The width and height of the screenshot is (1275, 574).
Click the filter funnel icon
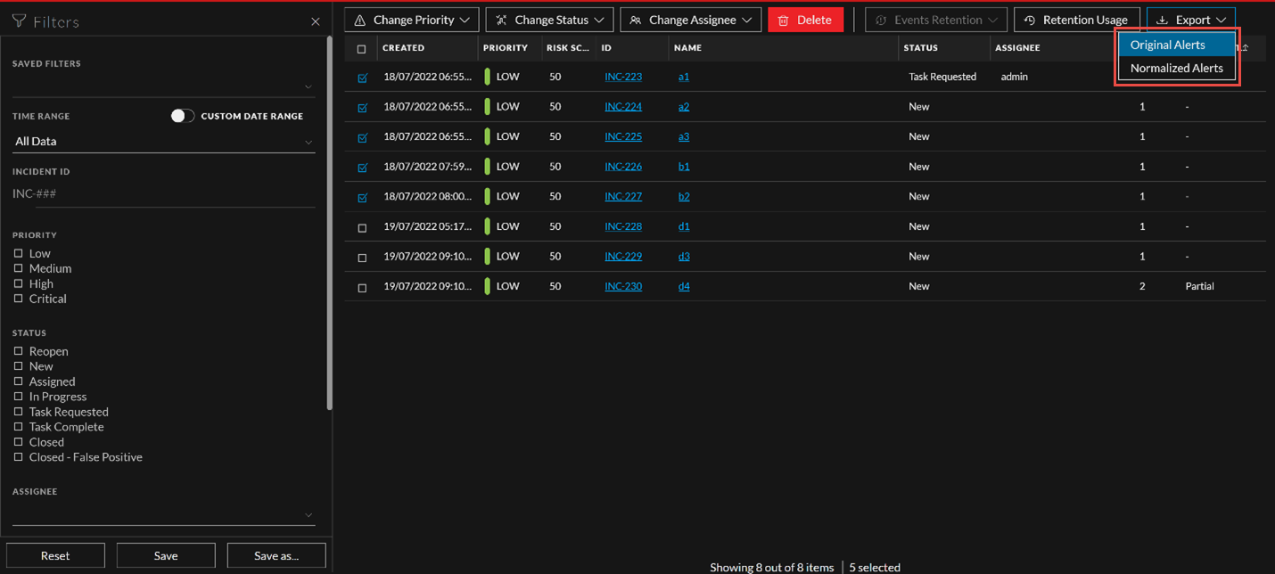[19, 21]
